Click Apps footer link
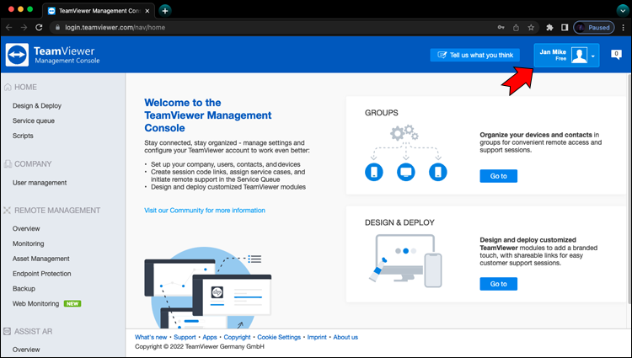 coord(210,337)
